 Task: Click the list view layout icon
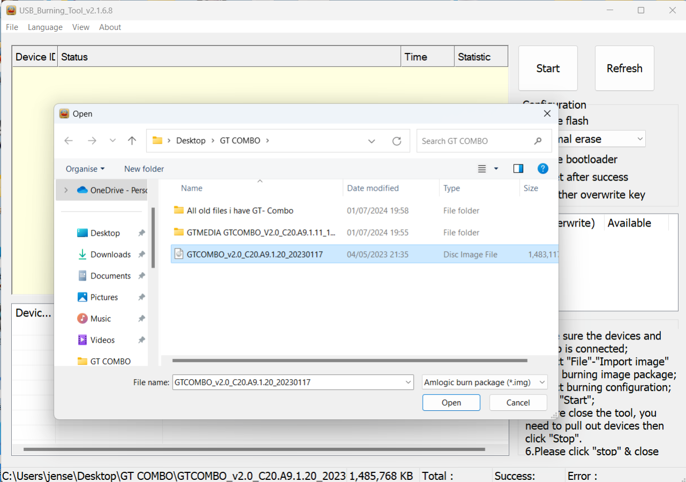pos(482,169)
